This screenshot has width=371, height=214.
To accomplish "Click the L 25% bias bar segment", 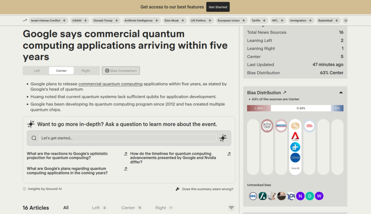I will [x=259, y=108].
